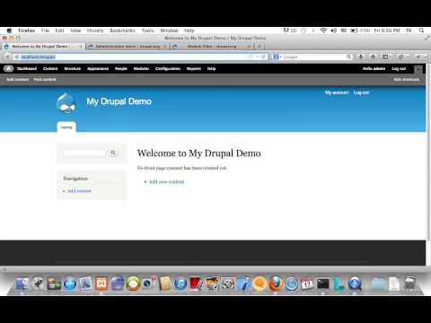Click the My account link

[337, 92]
